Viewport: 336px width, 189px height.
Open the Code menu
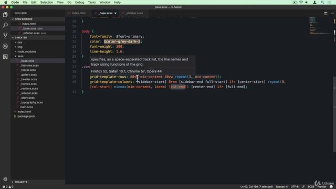tap(15, 2)
